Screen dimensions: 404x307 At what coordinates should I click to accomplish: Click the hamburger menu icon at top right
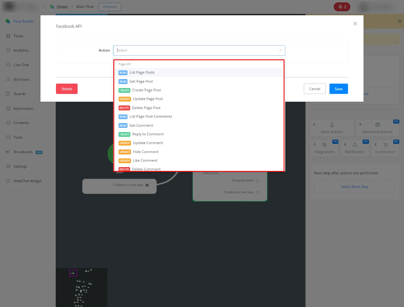(x=400, y=21)
